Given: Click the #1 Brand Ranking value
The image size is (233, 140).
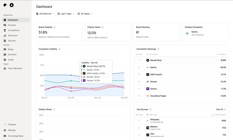Looking at the screenshot, I should coord(137,32).
